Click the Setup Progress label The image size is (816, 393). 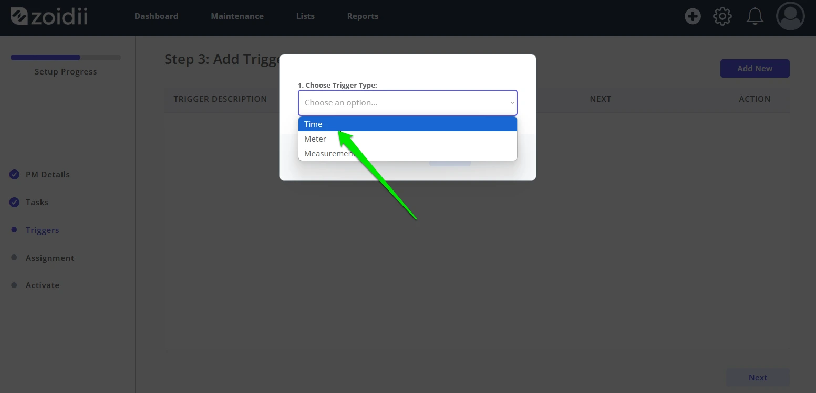66,72
